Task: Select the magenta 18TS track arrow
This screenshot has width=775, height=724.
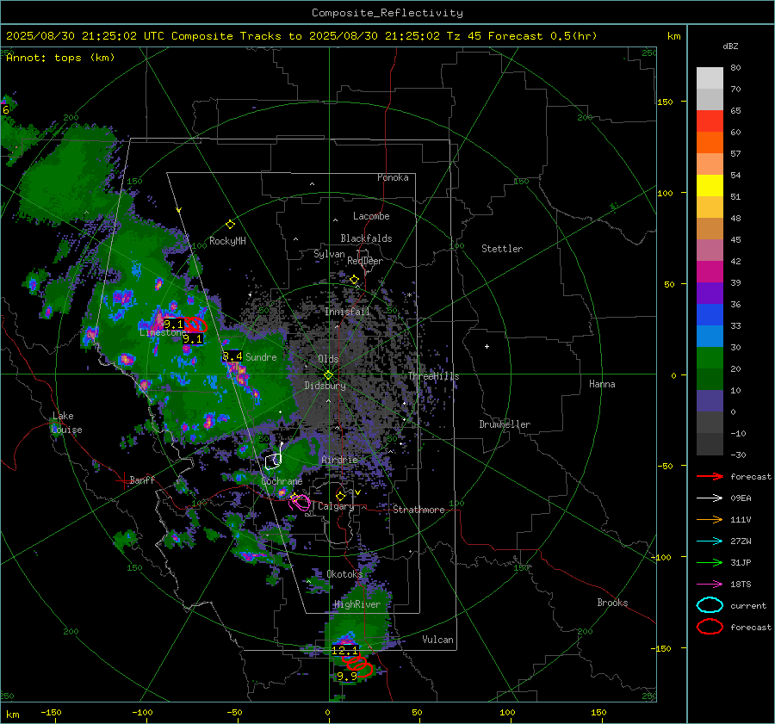Action: click(x=710, y=585)
